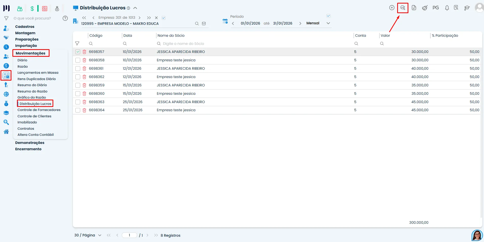Delete record 6698362 with trash icon
Viewport: 484px width, 242px height.
click(84, 77)
